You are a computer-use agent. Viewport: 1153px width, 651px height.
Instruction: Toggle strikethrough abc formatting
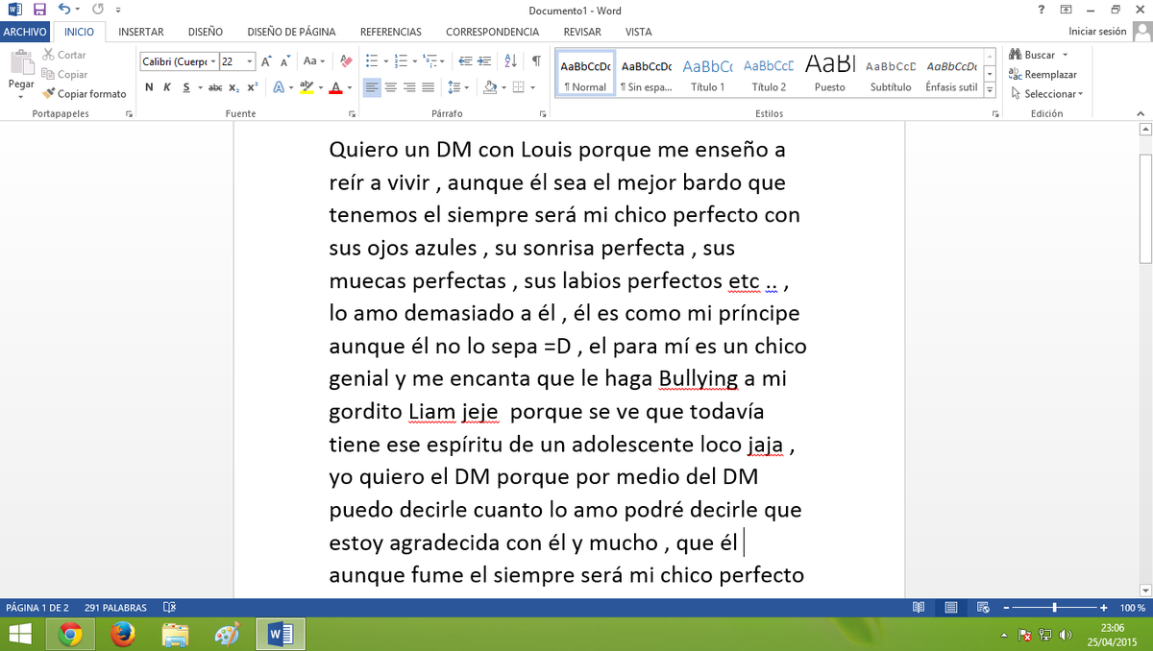215,87
